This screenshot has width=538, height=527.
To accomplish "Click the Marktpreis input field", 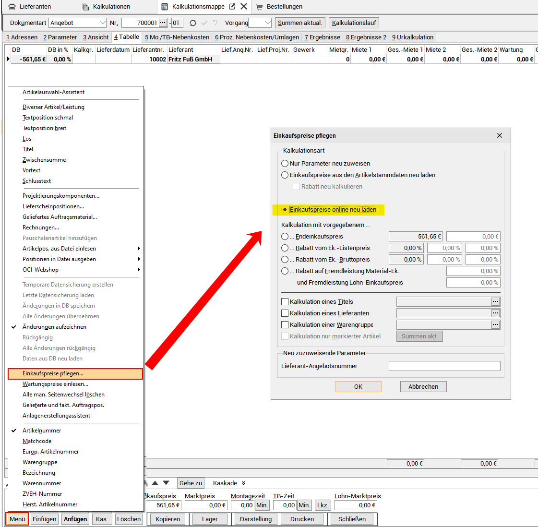I will (x=206, y=505).
